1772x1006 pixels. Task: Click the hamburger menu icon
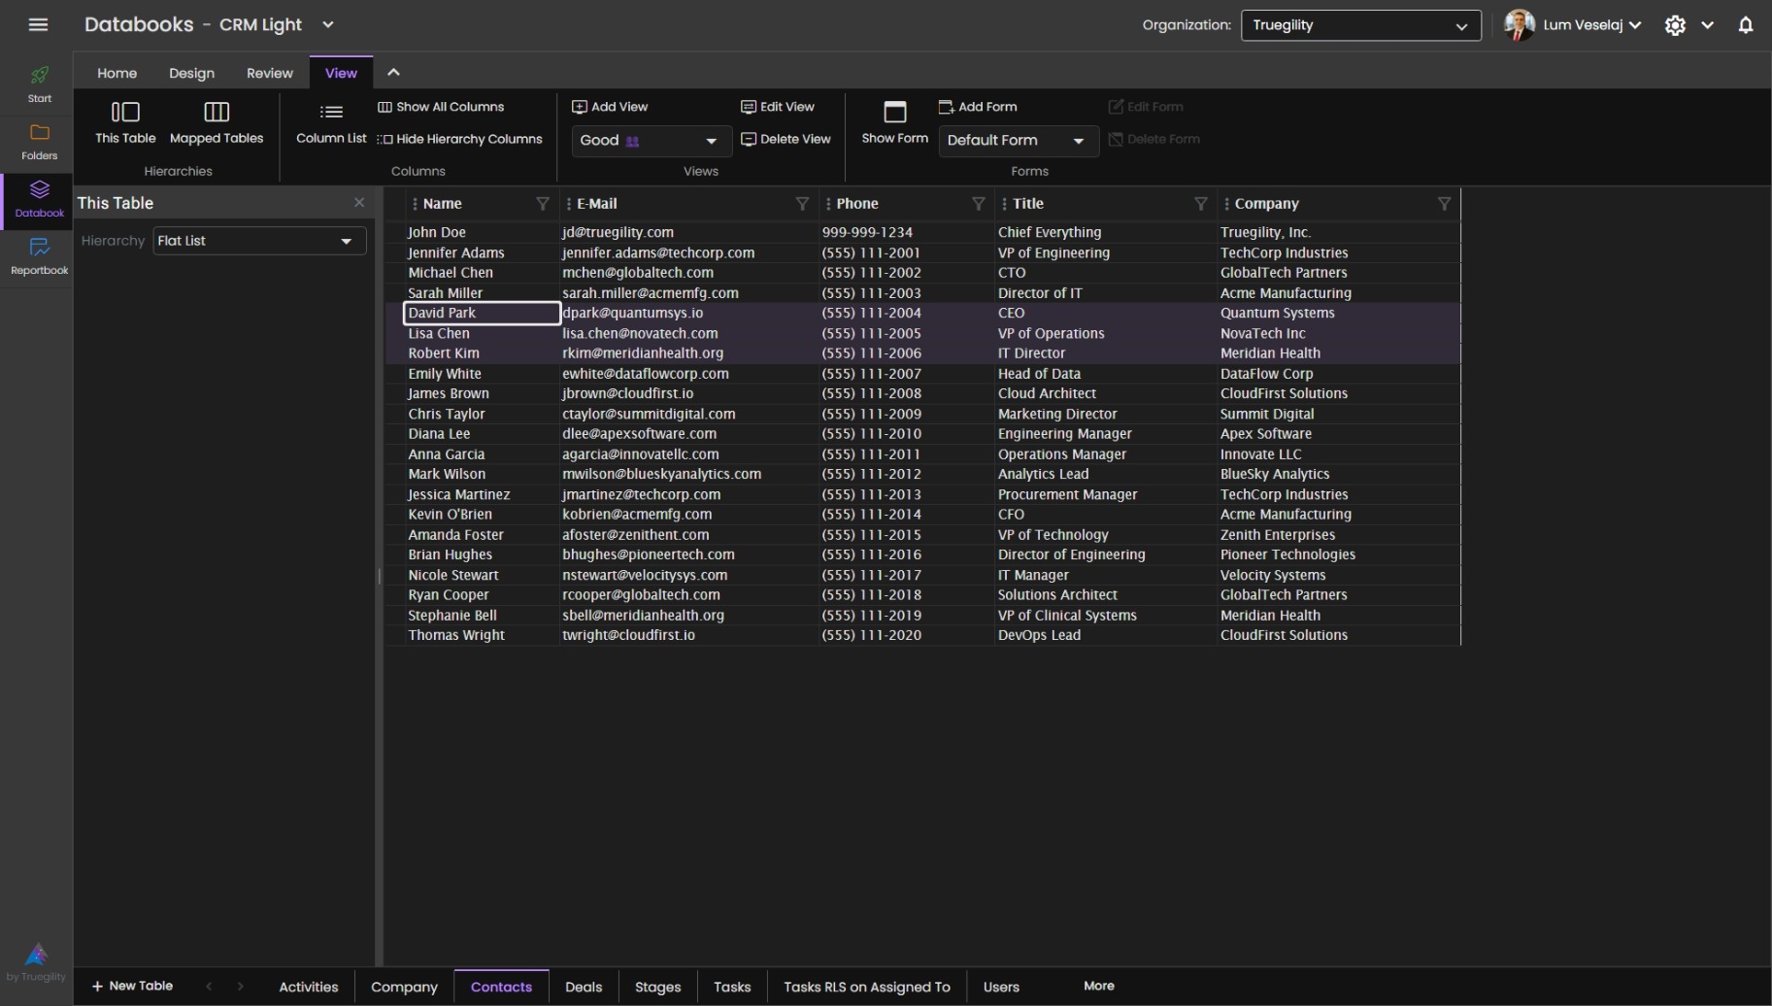click(38, 24)
